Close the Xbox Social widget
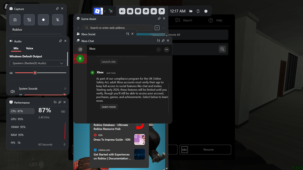 coord(132,34)
